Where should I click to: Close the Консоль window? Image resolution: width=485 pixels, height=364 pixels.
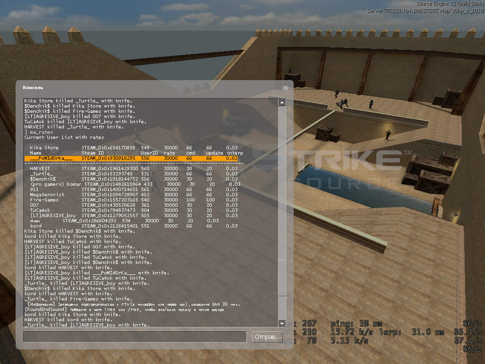click(286, 88)
